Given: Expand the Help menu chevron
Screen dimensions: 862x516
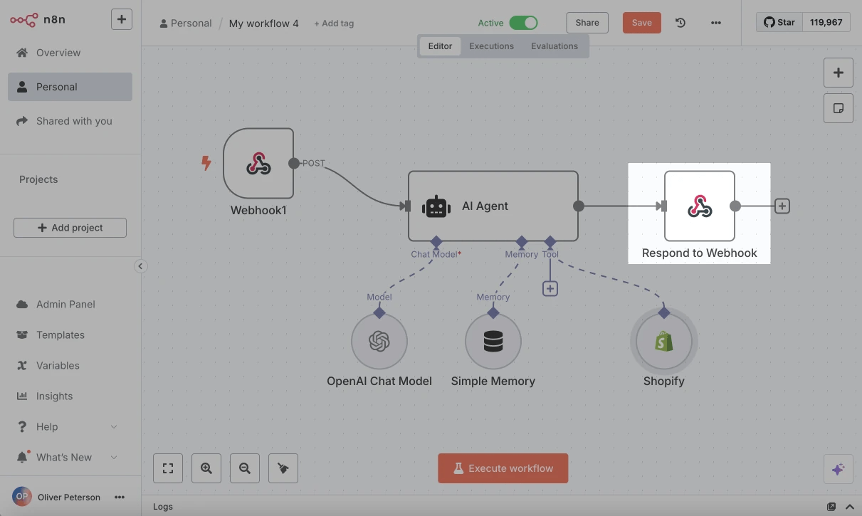Looking at the screenshot, I should pos(114,426).
